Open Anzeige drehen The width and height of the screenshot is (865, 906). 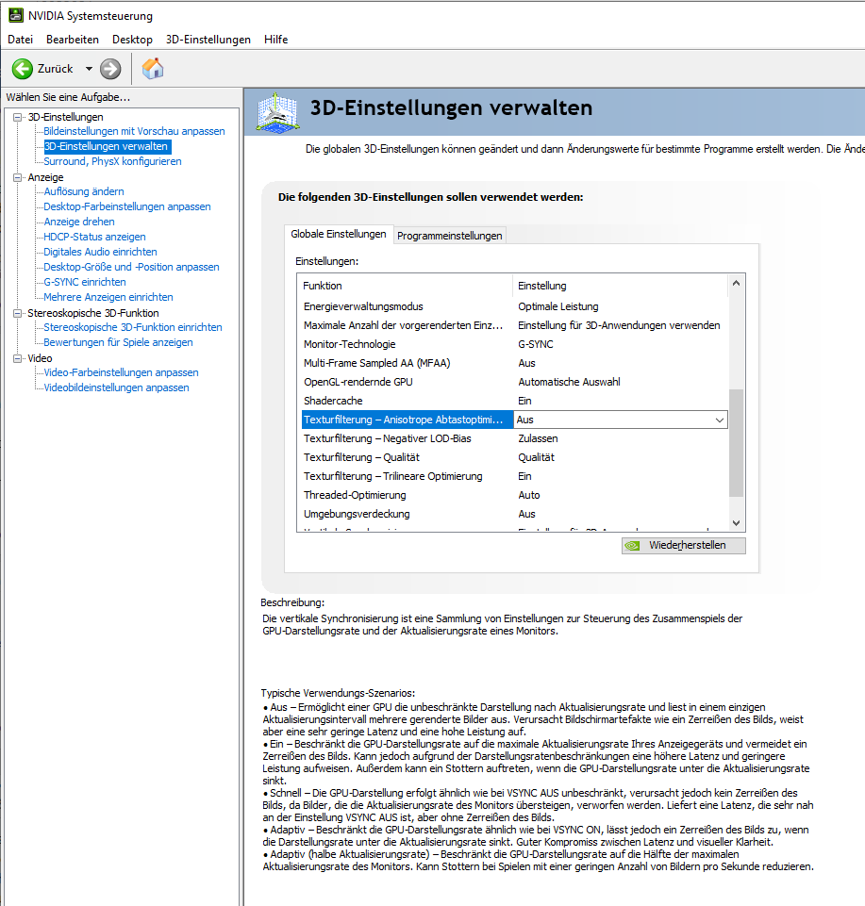coord(79,222)
